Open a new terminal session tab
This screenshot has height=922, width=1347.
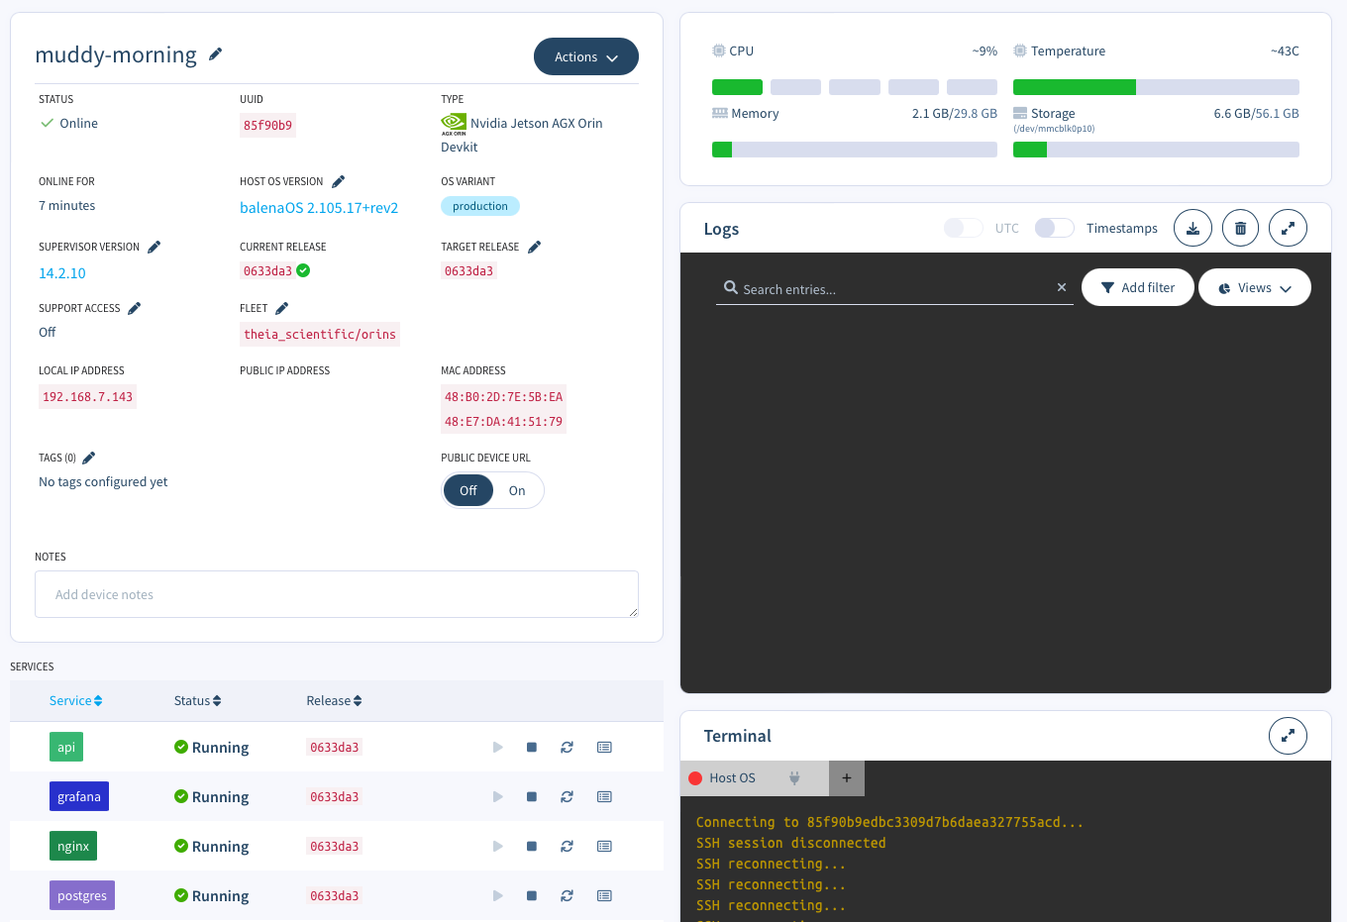(847, 778)
